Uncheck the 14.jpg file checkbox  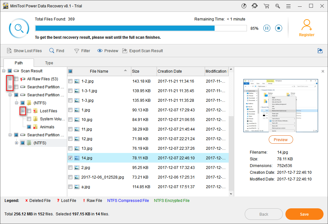click(x=70, y=158)
